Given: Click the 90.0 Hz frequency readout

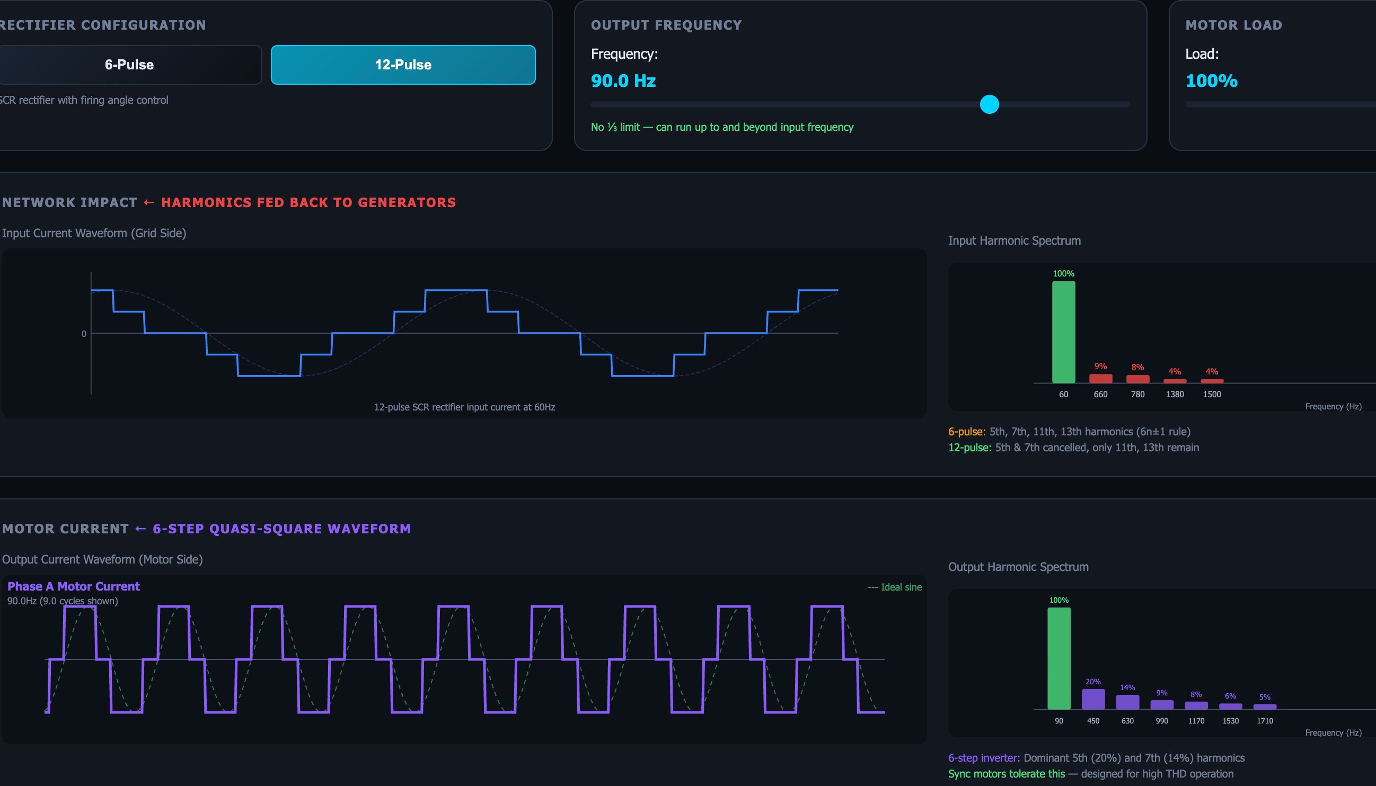Looking at the screenshot, I should click(624, 81).
